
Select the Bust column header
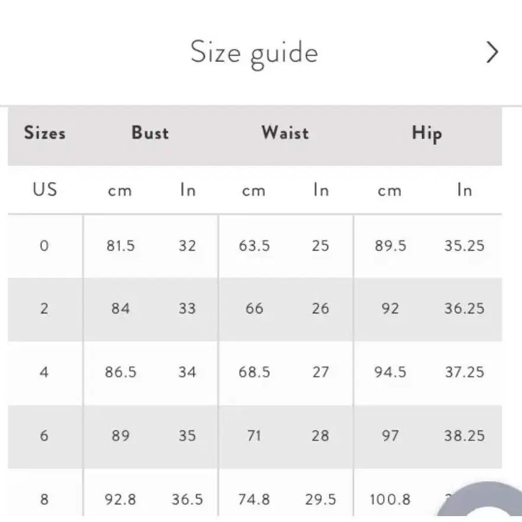[150, 132]
